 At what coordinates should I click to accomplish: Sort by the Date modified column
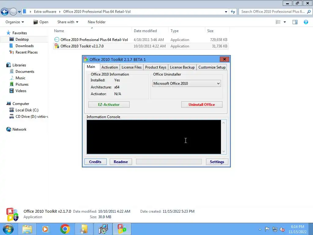150,31
